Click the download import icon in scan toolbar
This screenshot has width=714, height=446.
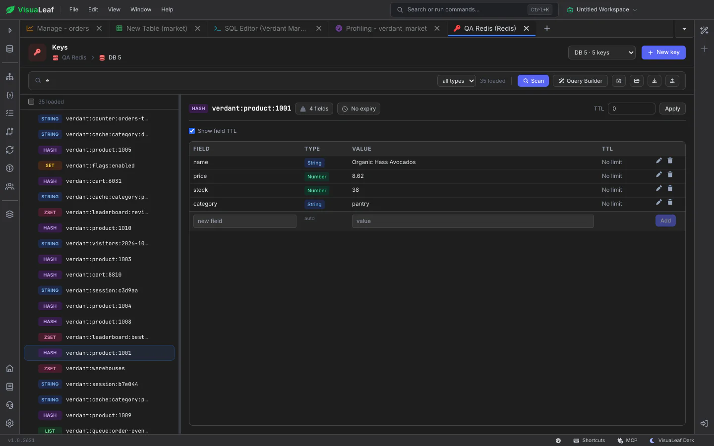pos(654,81)
